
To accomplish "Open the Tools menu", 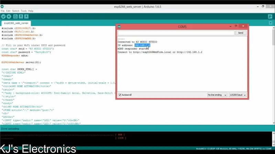I will click(24, 11).
